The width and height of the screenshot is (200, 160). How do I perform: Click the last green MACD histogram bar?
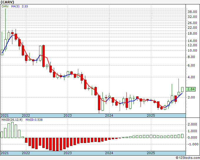pyautogui.click(x=182, y=136)
